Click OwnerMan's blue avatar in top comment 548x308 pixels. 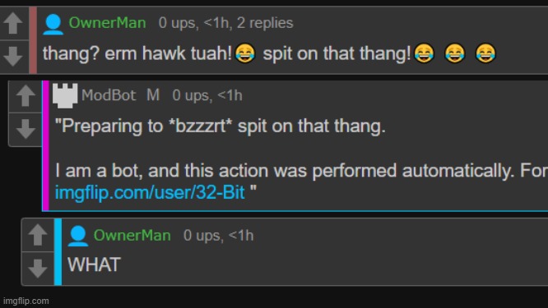53,25
